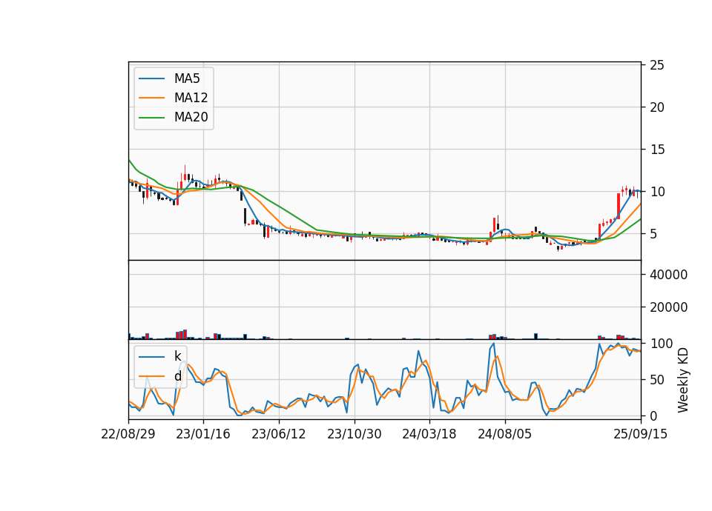Click the price axis value 20
The width and height of the screenshot is (712, 511).
657,107
